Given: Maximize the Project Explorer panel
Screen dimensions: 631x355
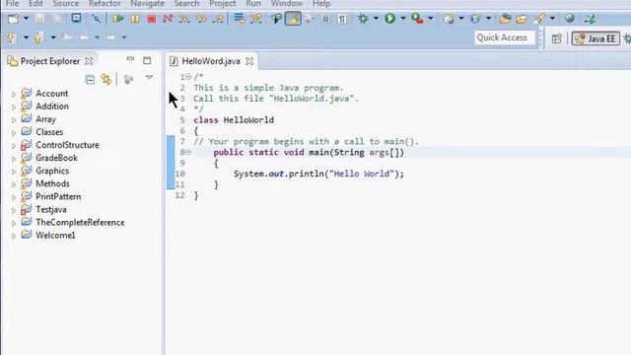Looking at the screenshot, I should click(147, 61).
